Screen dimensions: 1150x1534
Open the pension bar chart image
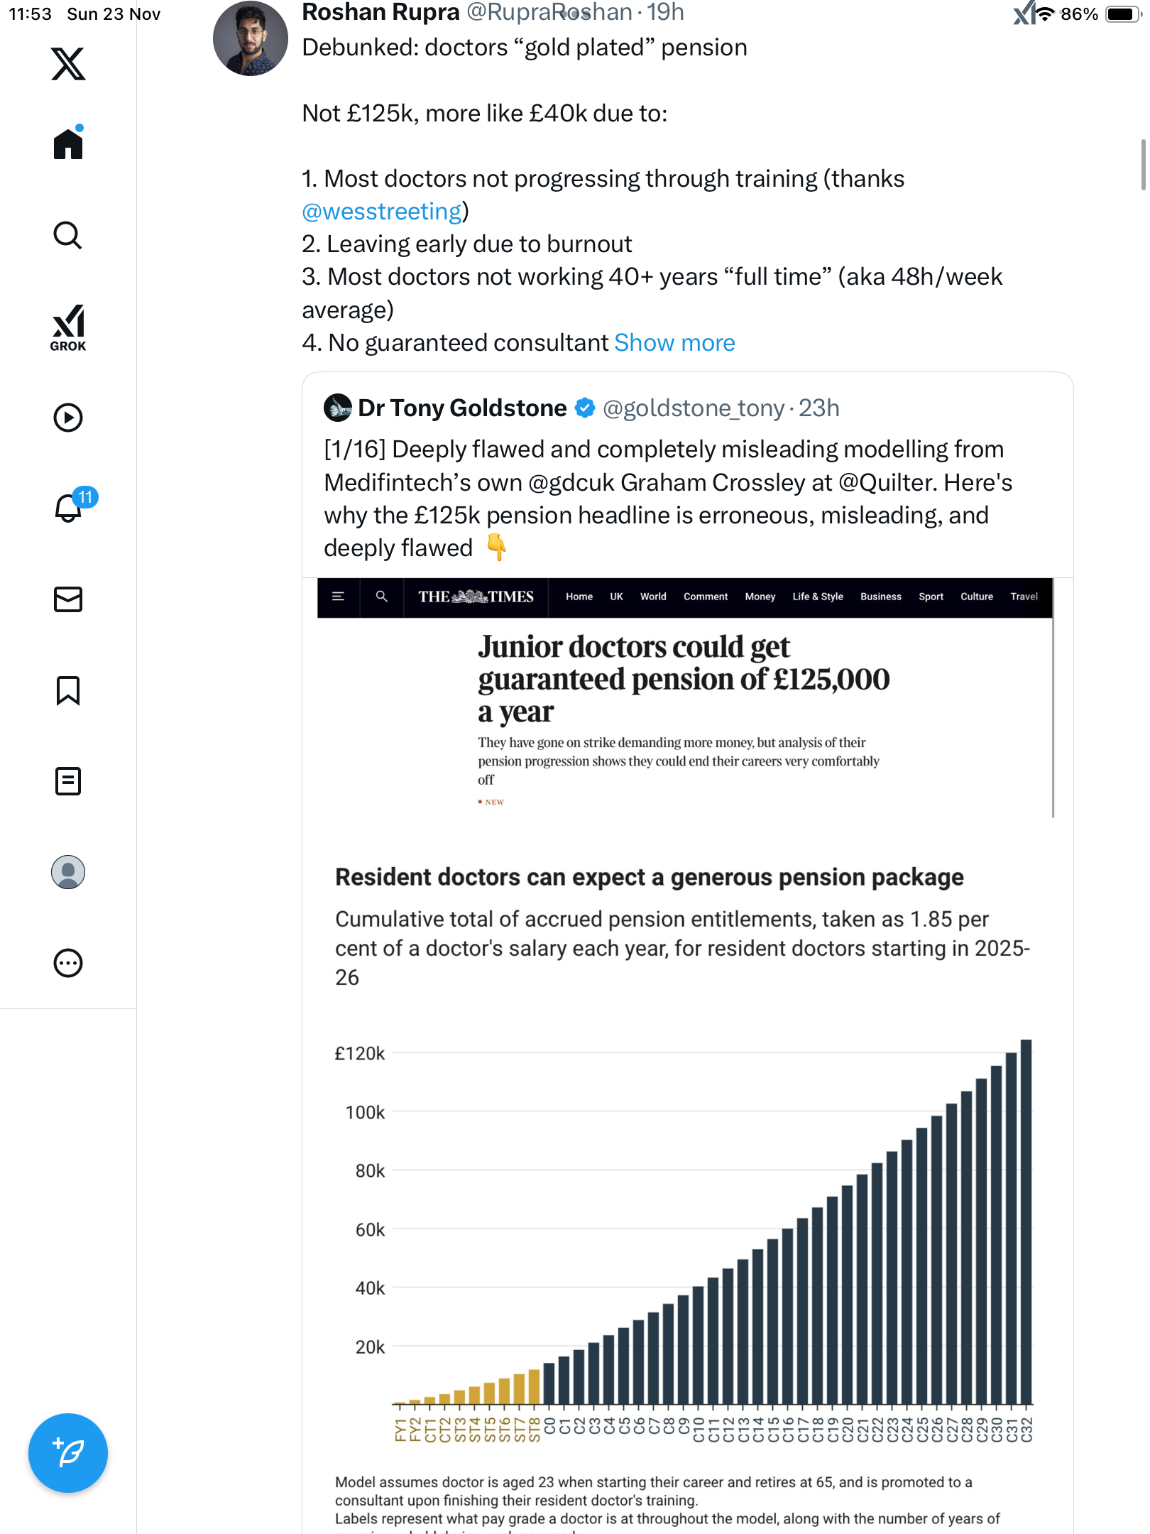[x=685, y=1207]
